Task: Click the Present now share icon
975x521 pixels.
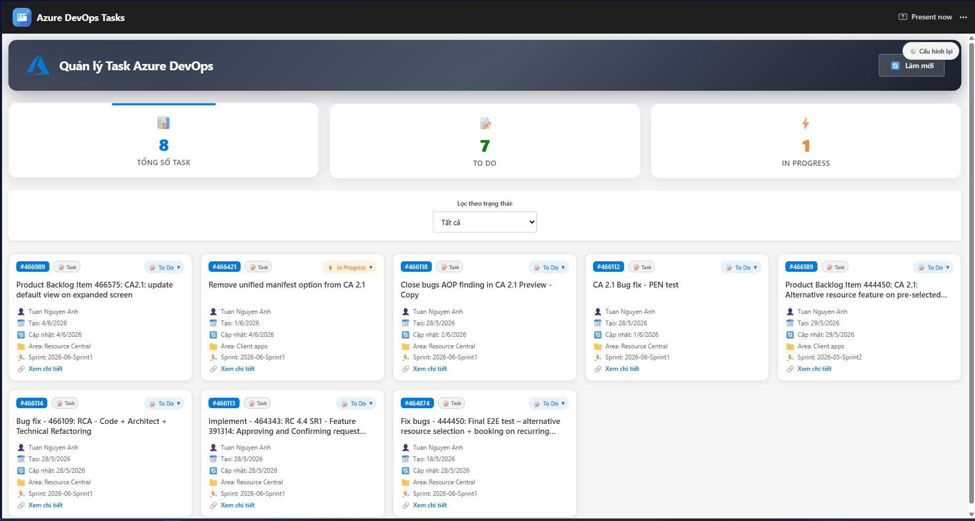Action: tap(903, 17)
